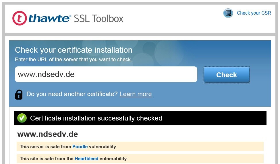Open the Check your CSR link
The height and width of the screenshot is (164, 280).
click(x=254, y=13)
